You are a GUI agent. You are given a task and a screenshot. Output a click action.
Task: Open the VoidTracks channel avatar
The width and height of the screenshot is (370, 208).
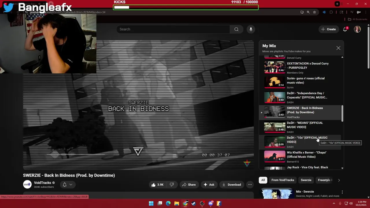tap(27, 184)
